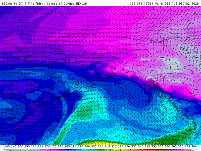Click the right arrow end of the color bar
201x151 pixels.
[x=196, y=149]
